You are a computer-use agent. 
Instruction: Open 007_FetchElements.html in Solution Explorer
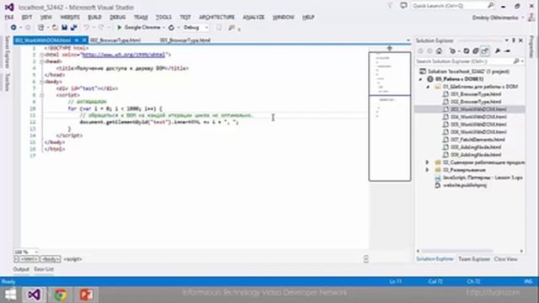478,140
